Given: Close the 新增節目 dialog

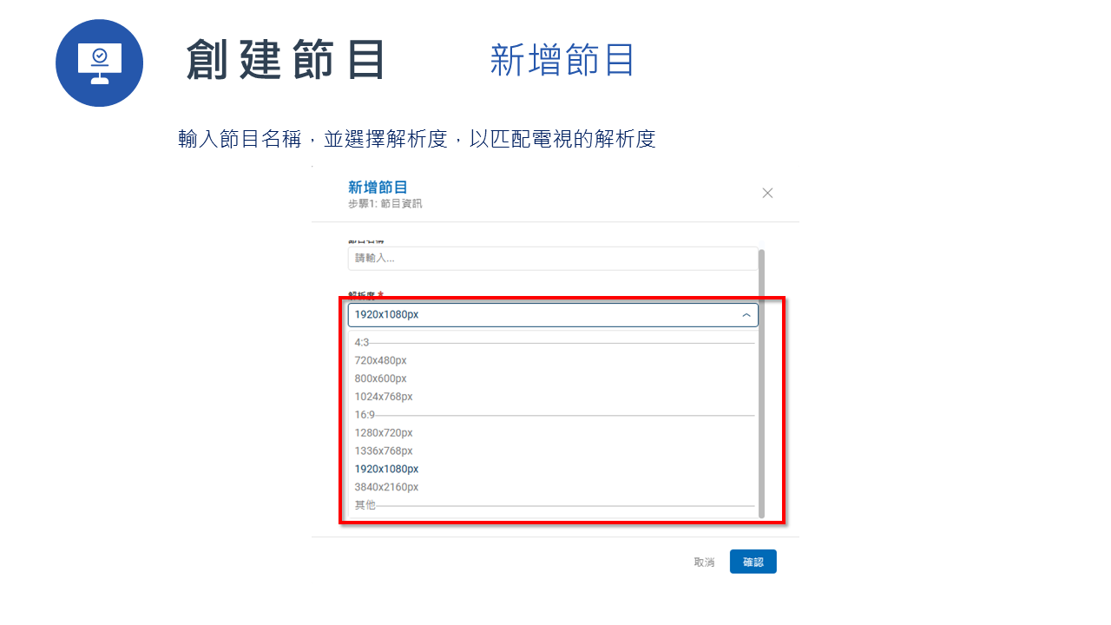Looking at the screenshot, I should [767, 193].
